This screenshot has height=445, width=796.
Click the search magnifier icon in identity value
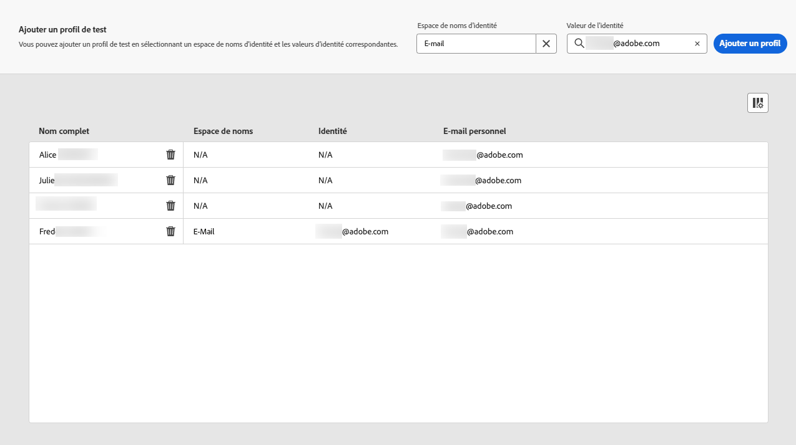click(579, 44)
